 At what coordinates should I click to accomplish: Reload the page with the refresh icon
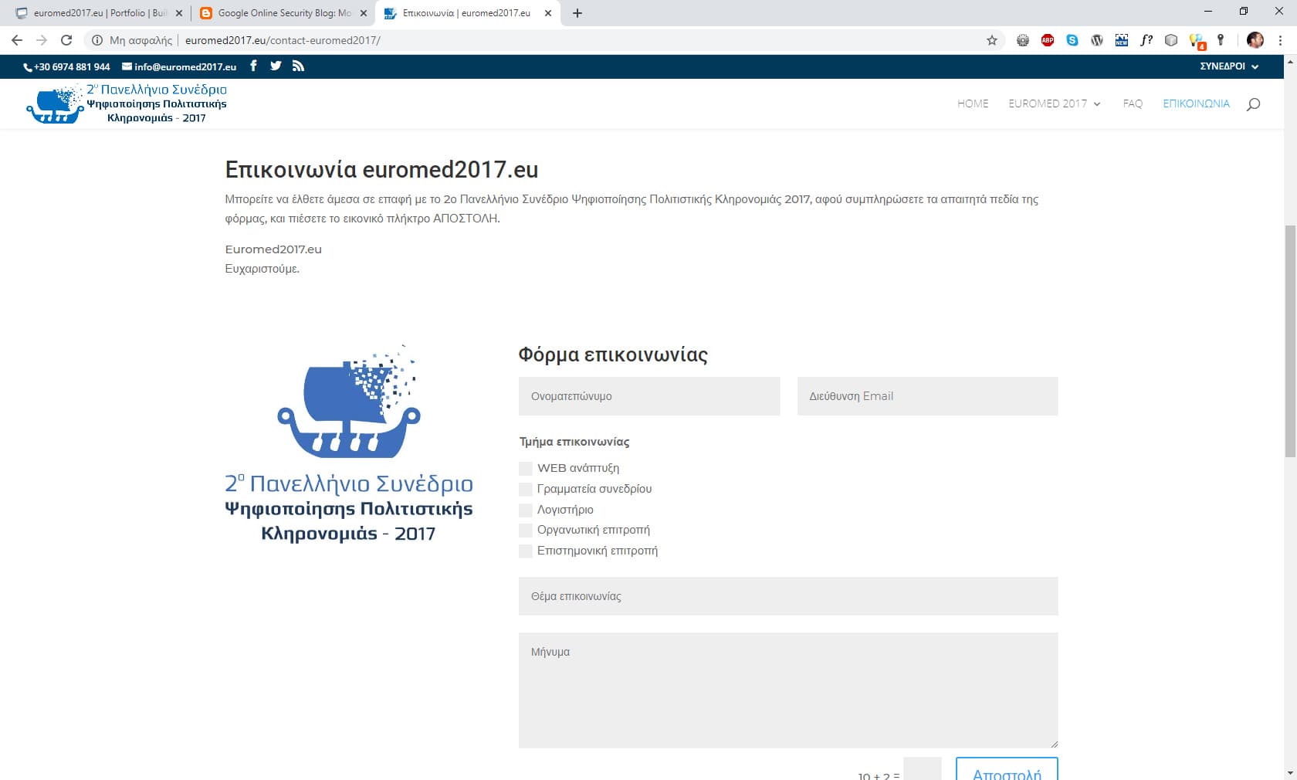pos(66,40)
